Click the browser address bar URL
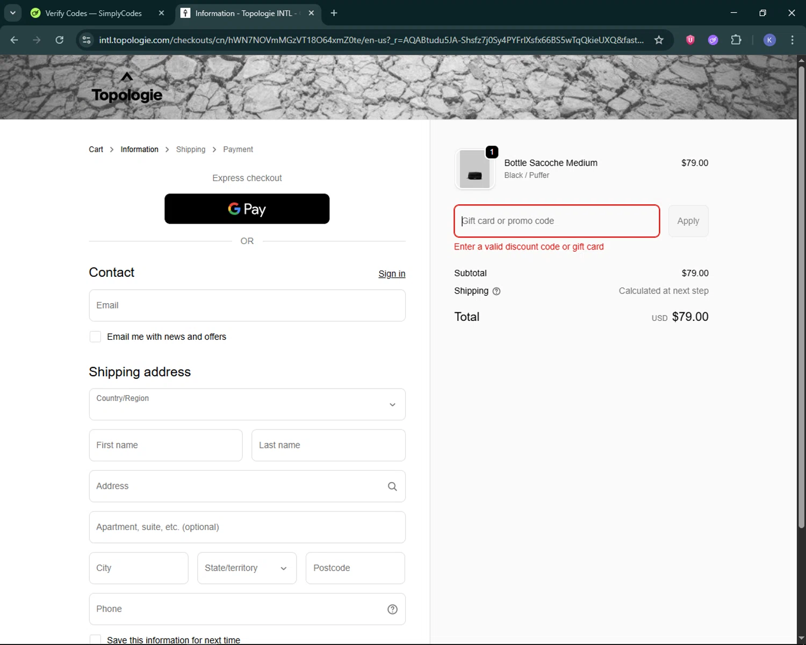 371,40
